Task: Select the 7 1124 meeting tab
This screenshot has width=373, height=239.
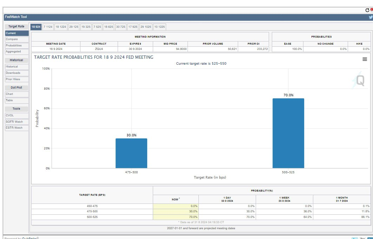Action: pyautogui.click(x=48, y=27)
